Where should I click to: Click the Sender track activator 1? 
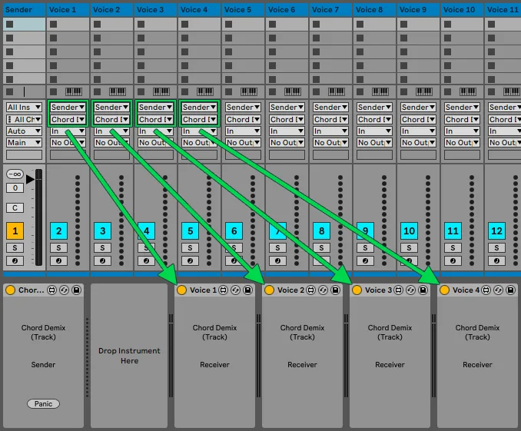(15, 231)
